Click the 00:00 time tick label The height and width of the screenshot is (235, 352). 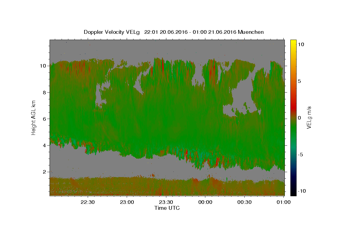pyautogui.click(x=205, y=202)
